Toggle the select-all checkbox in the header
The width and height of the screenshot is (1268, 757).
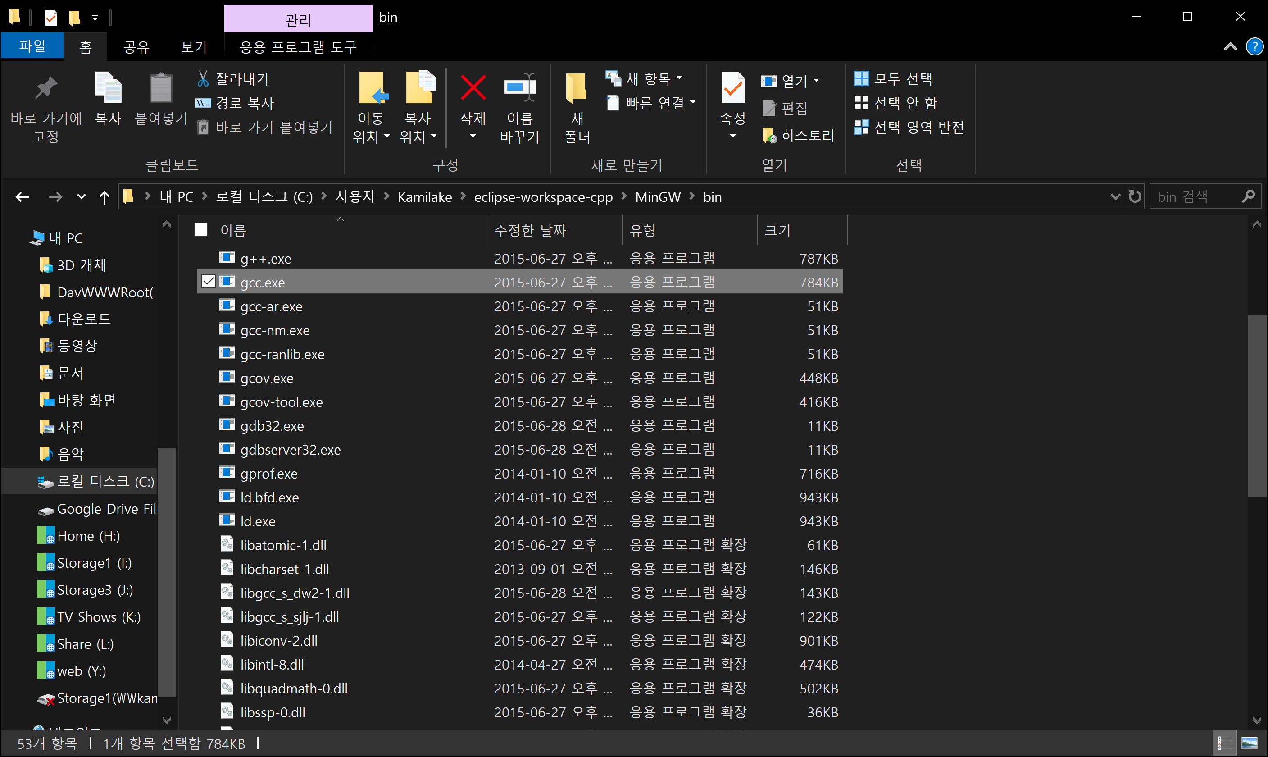[201, 230]
